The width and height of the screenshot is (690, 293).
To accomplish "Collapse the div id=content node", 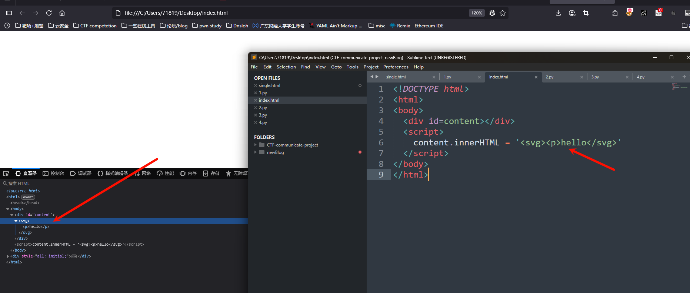I will 12,215.
